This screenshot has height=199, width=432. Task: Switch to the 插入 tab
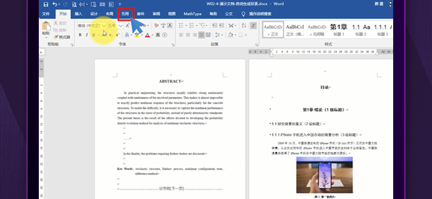coord(78,14)
